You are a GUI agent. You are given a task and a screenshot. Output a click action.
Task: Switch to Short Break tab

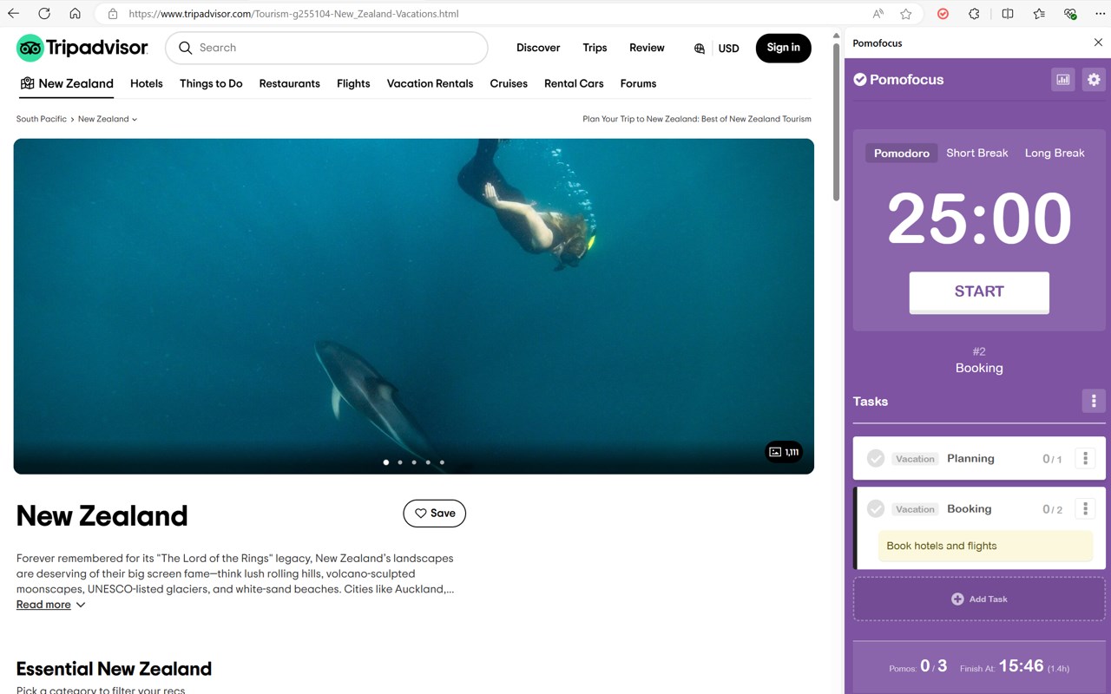(977, 153)
